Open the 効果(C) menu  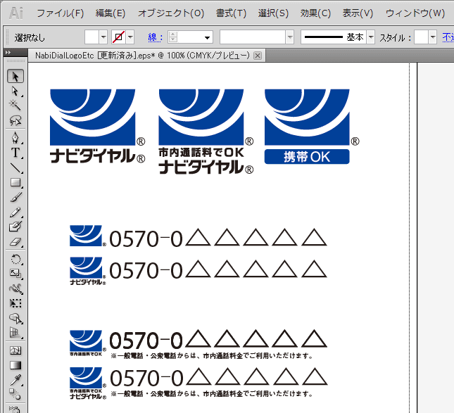(315, 13)
